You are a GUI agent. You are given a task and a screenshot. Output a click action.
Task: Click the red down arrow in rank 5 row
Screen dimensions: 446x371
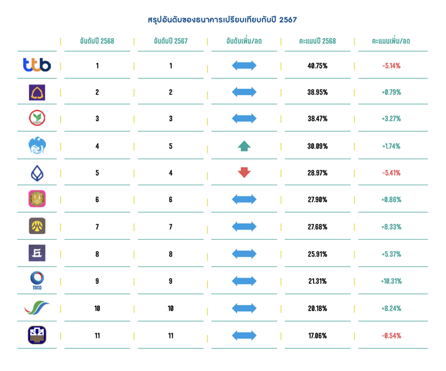[x=244, y=172]
